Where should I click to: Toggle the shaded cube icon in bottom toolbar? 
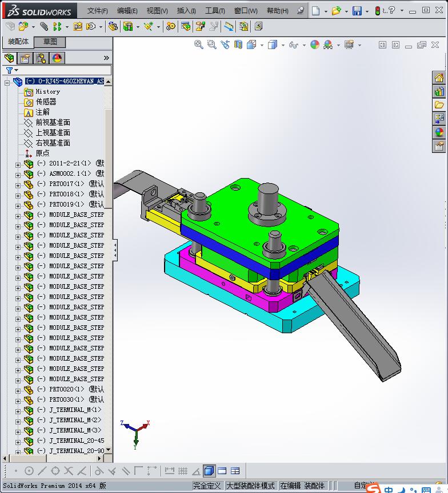(209, 471)
